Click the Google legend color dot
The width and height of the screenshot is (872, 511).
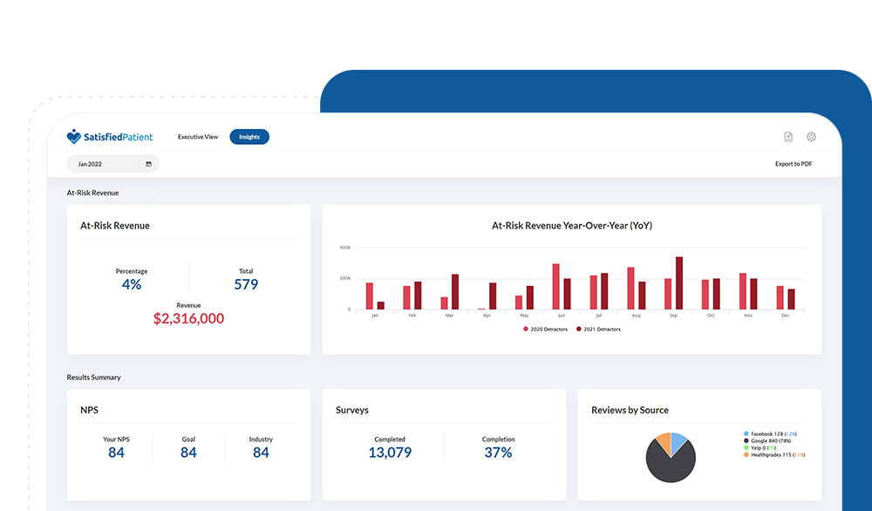click(746, 440)
